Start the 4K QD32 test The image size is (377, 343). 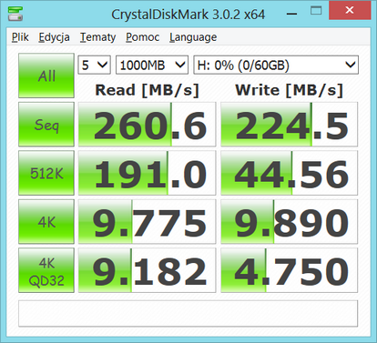point(46,270)
